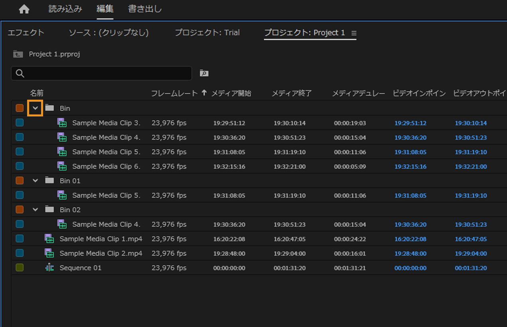Click the clip icon of Sample Media Clip 2.mp4
This screenshot has width=507, height=327.
(49, 253)
